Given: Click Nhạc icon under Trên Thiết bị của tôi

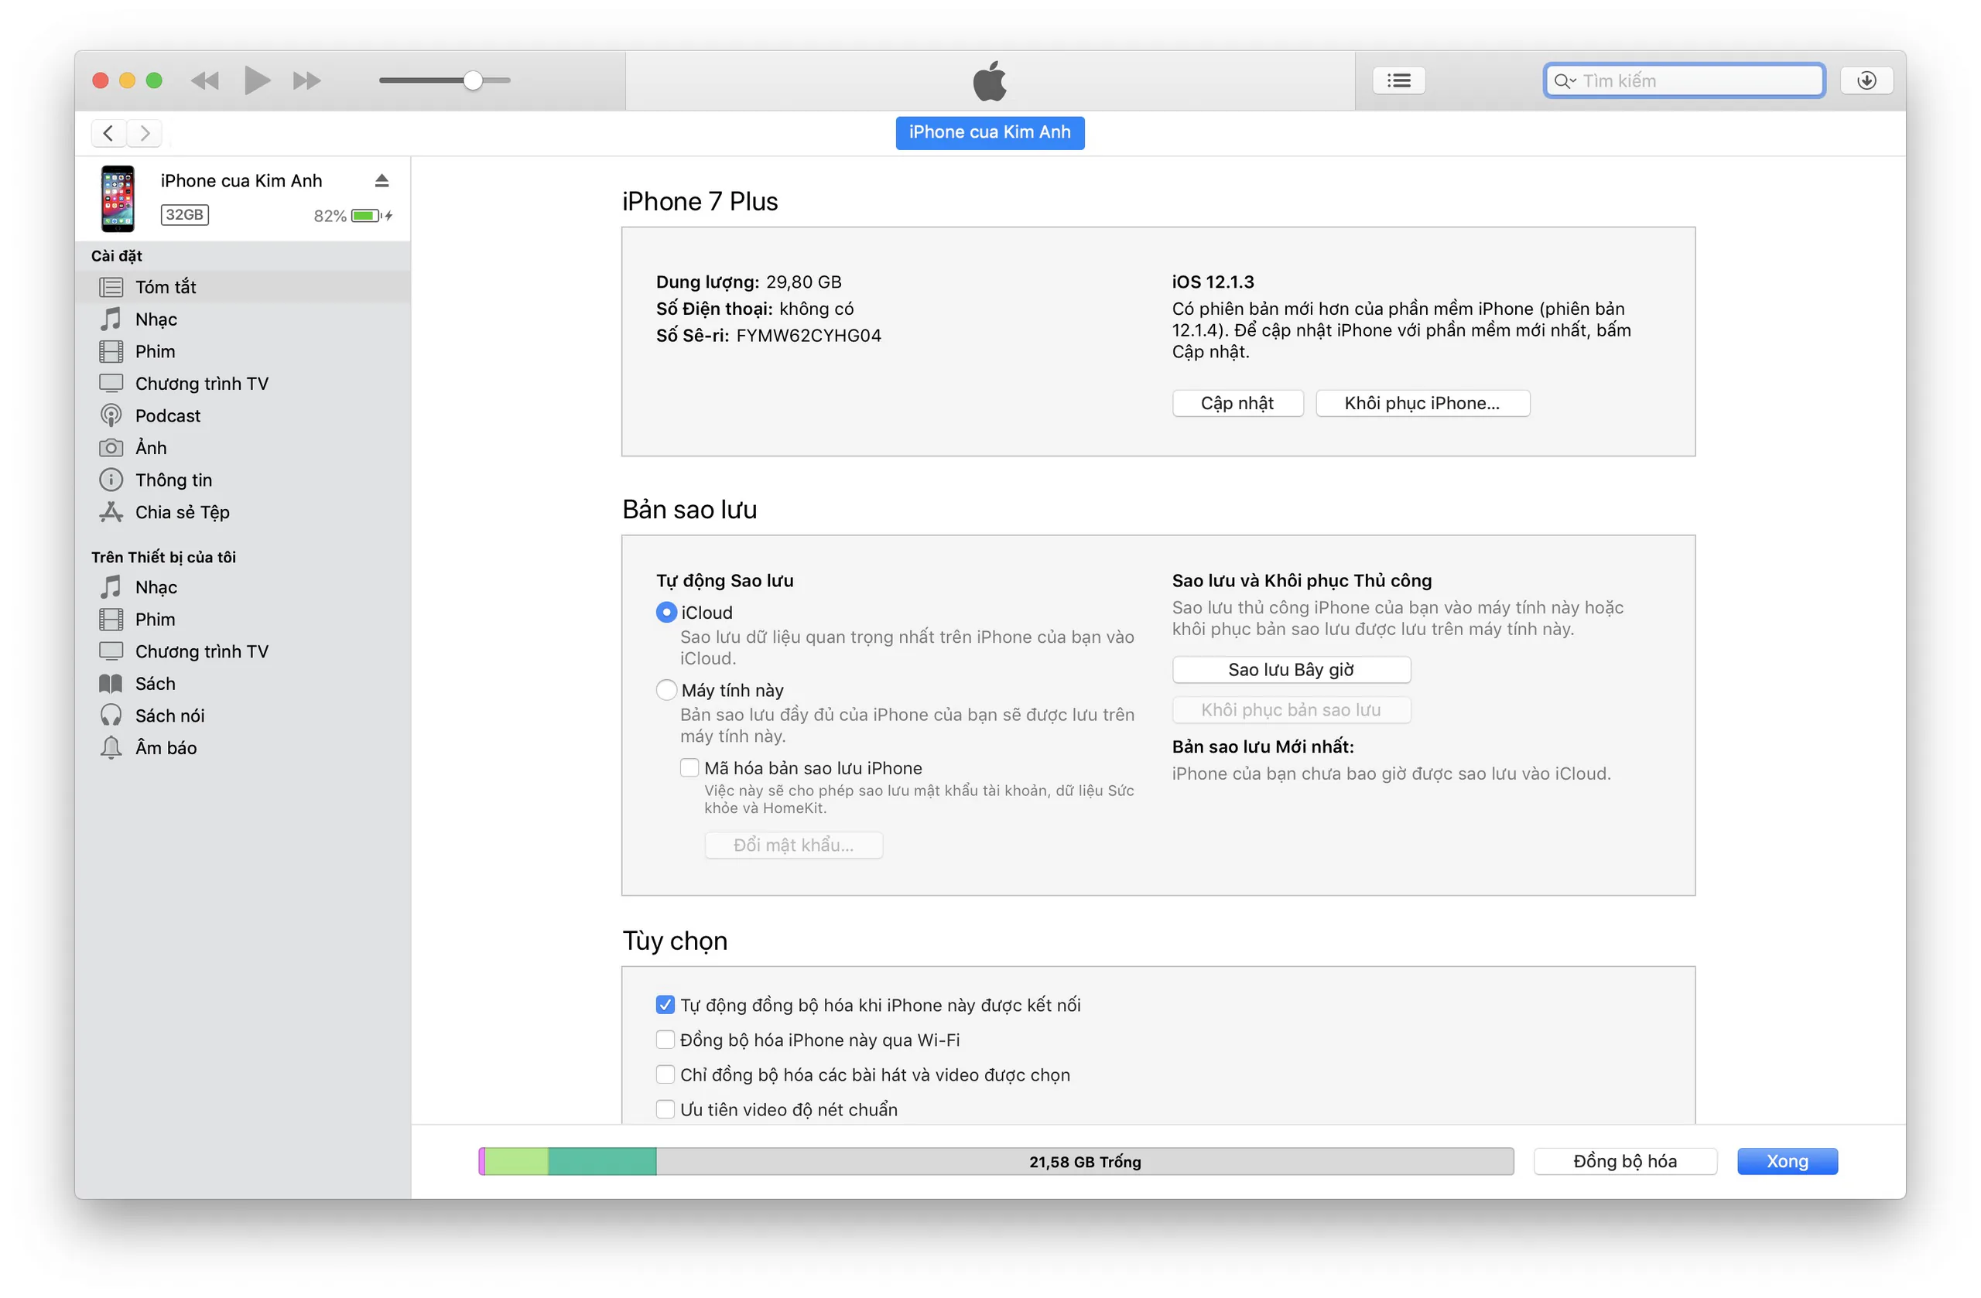Looking at the screenshot, I should pos(111,587).
